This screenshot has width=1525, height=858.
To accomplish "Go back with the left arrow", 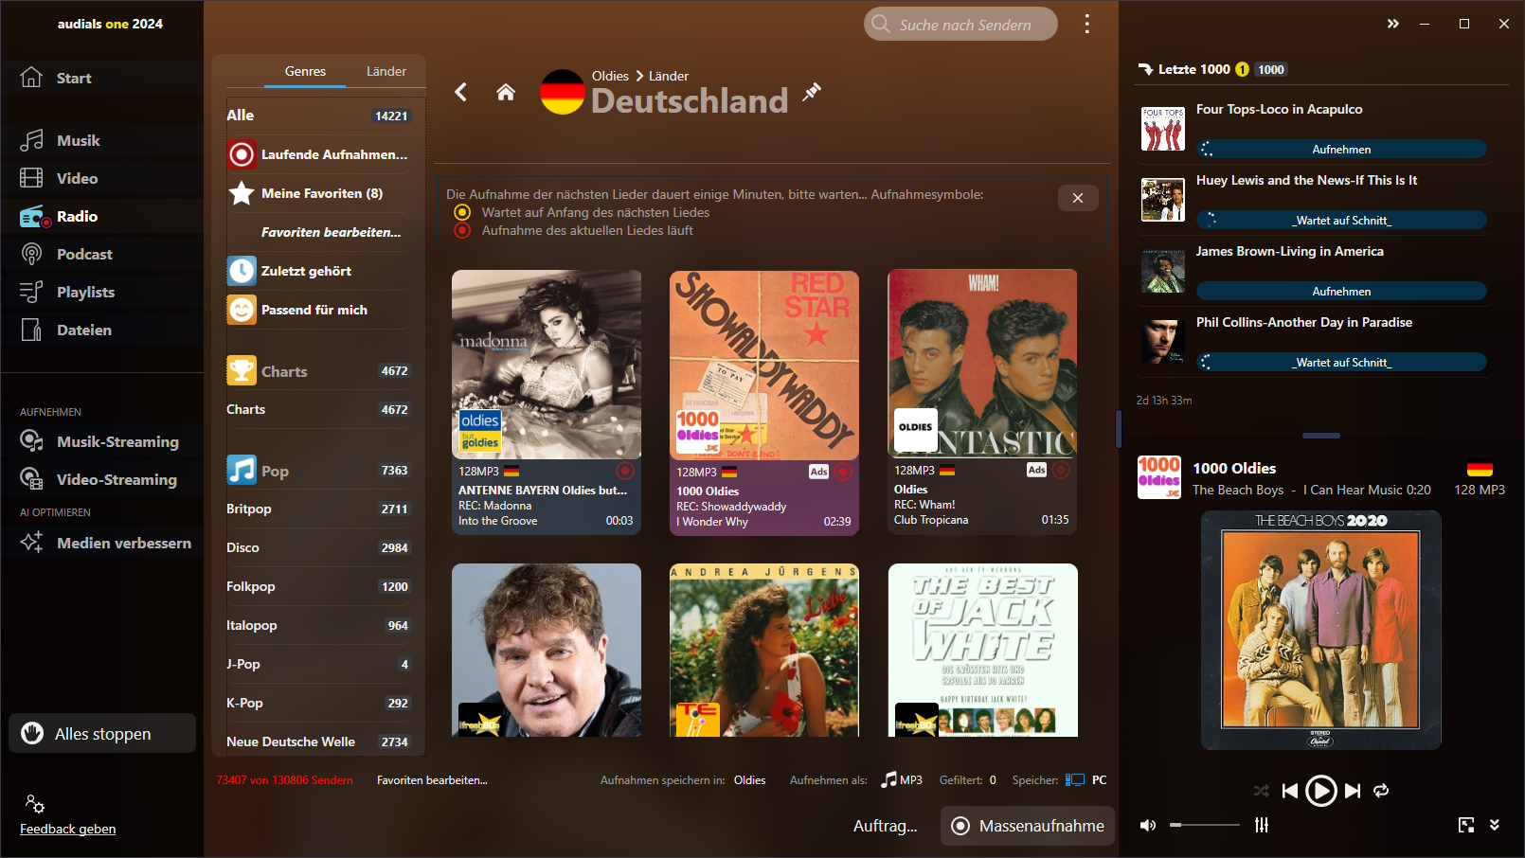I will coord(461,92).
